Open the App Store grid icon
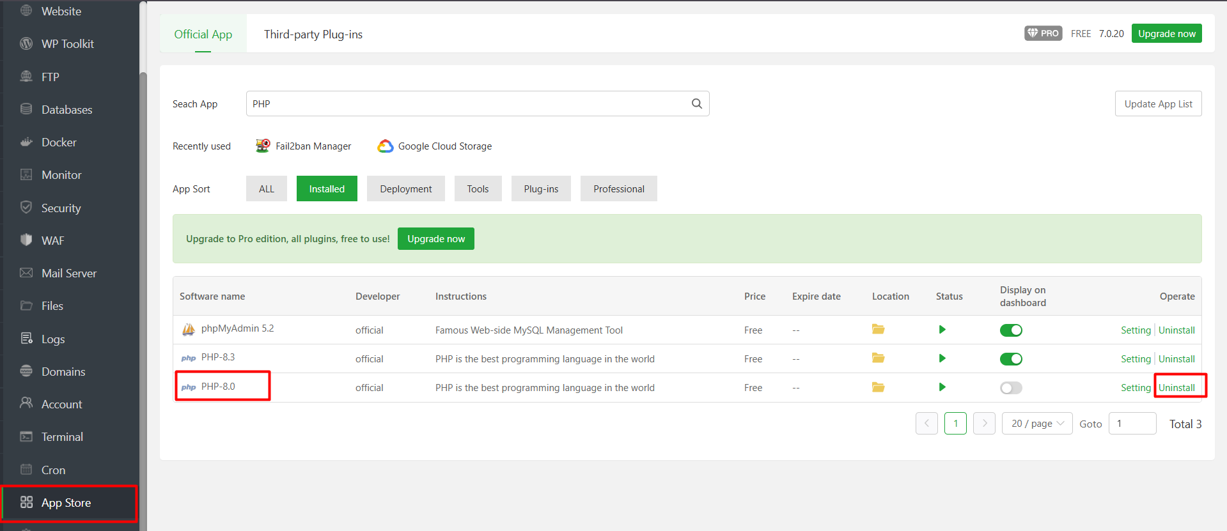 [x=26, y=502]
